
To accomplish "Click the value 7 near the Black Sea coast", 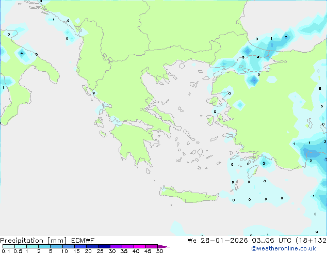I will click(x=286, y=37).
